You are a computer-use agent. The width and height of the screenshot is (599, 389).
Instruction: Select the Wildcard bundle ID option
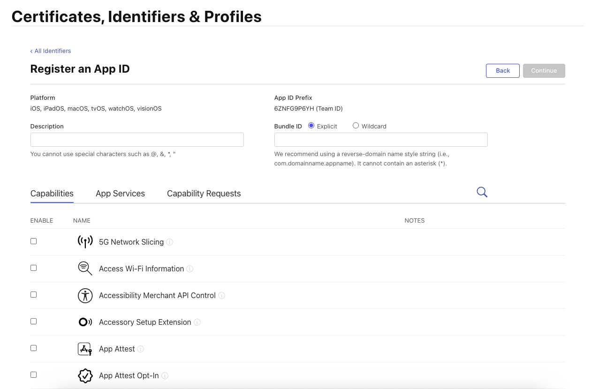click(356, 126)
